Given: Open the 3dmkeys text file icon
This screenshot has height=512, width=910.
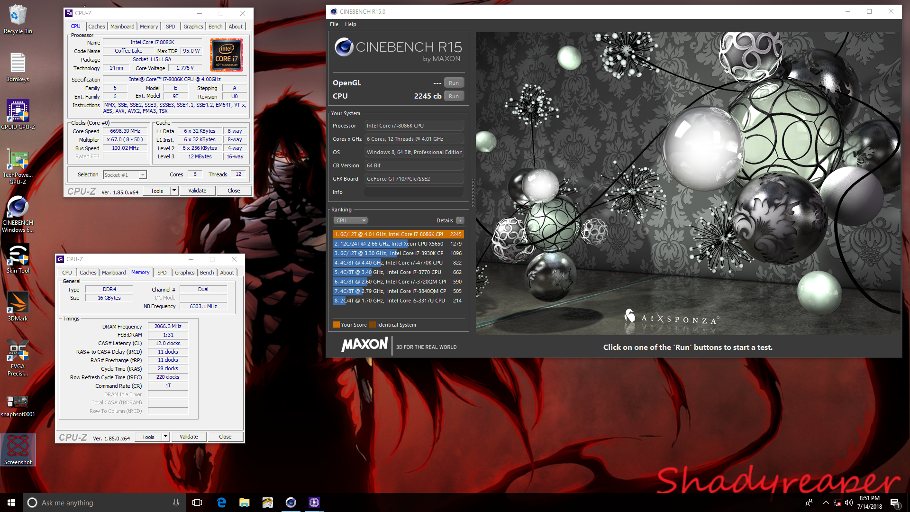Looking at the screenshot, I should (18, 67).
